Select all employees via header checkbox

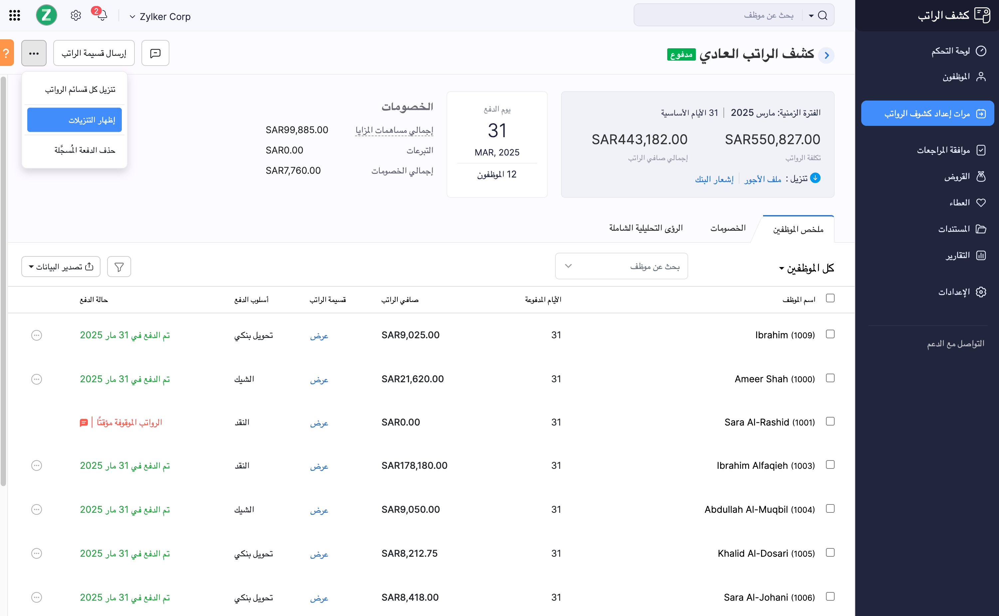tap(831, 299)
